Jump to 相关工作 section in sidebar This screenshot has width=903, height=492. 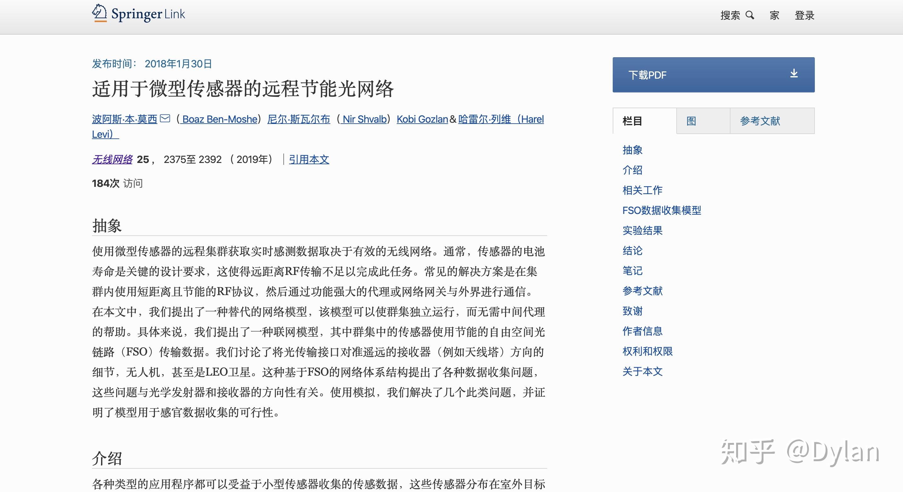tap(642, 190)
